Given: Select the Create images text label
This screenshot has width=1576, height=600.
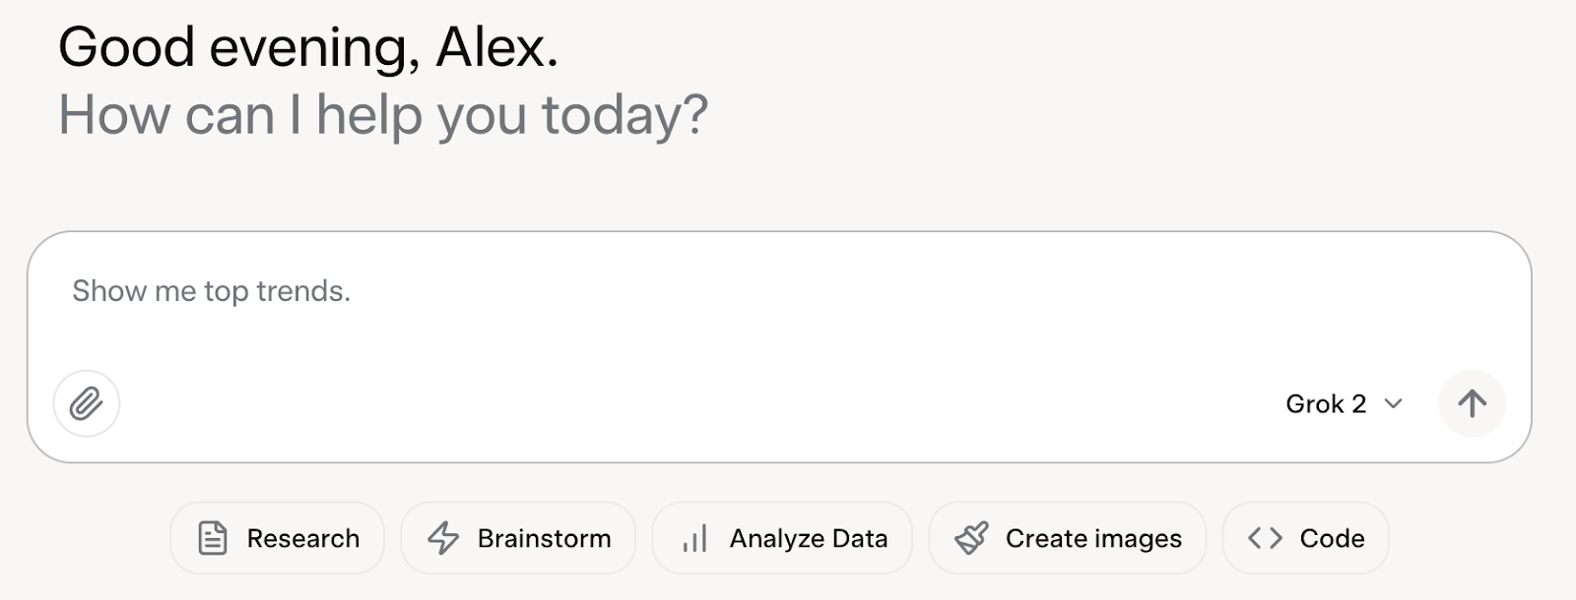Looking at the screenshot, I should coord(1093,538).
